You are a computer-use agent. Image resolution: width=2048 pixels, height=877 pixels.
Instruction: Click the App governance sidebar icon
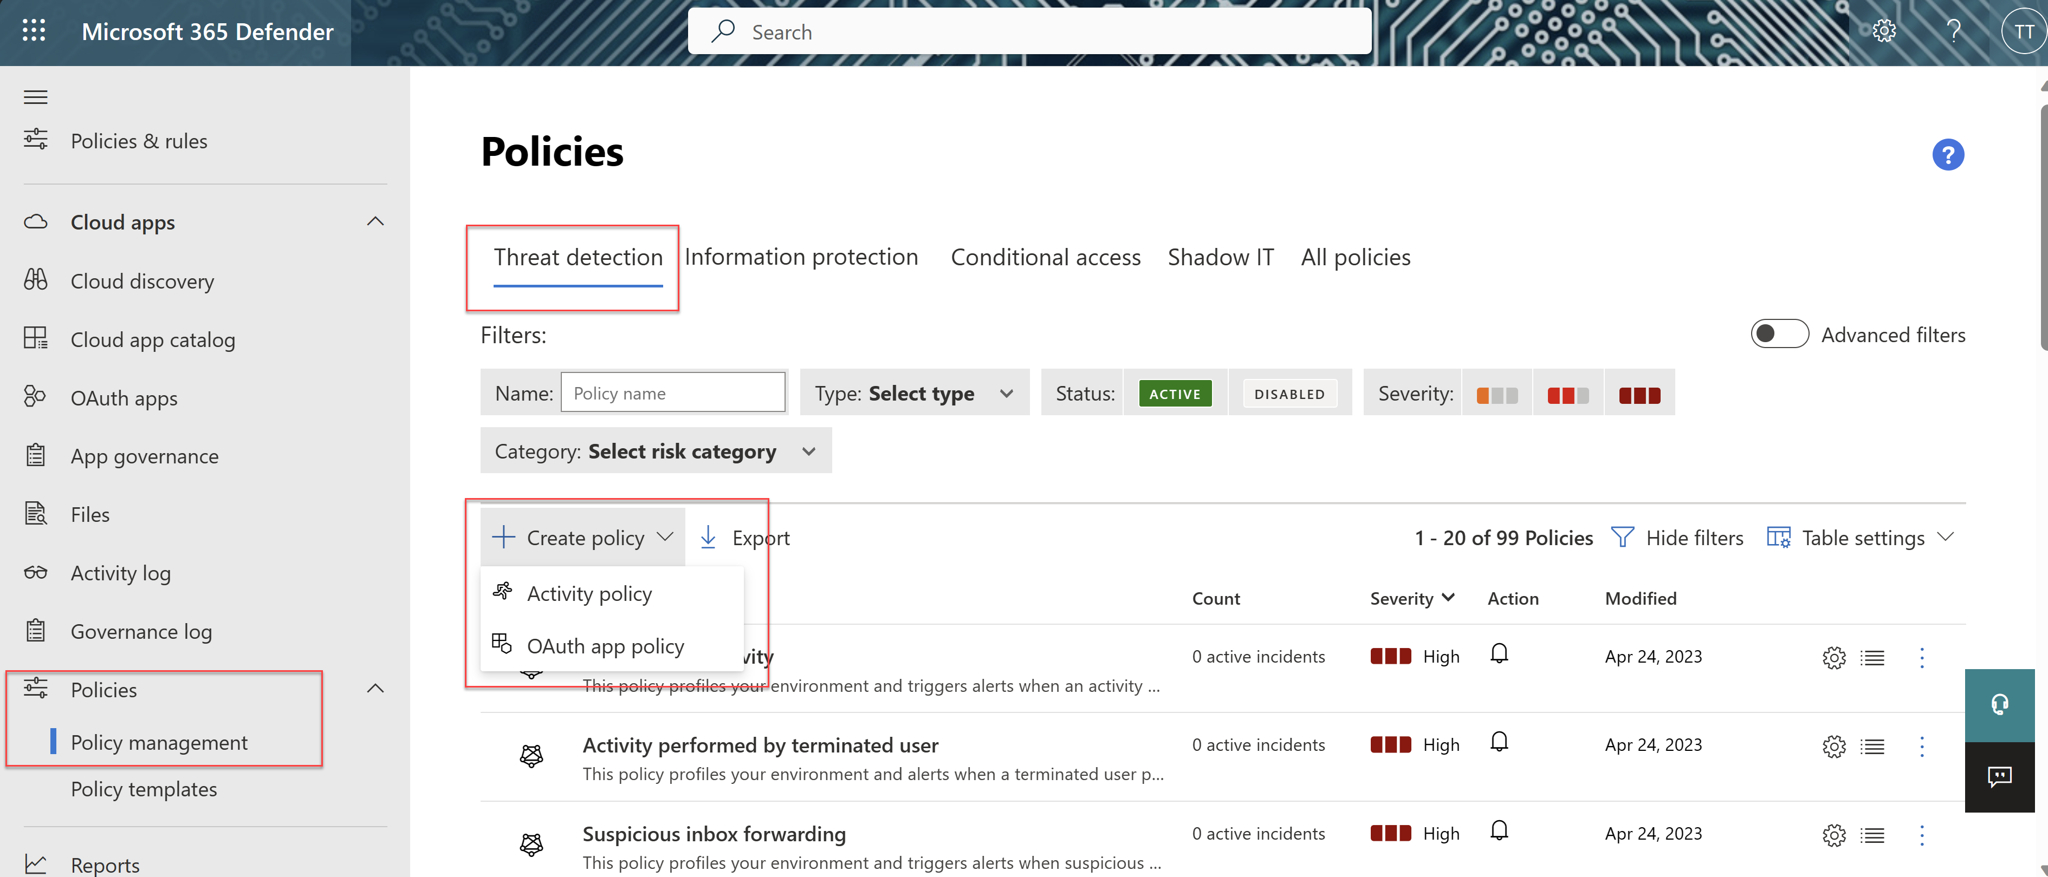[35, 454]
